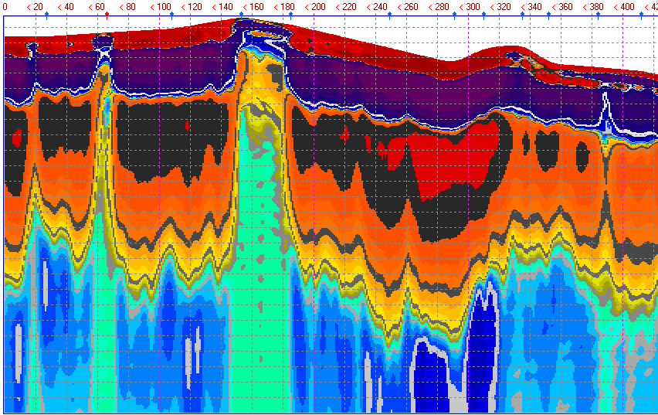
Task: Click the blue marker just after 400
Action: [x=640, y=15]
